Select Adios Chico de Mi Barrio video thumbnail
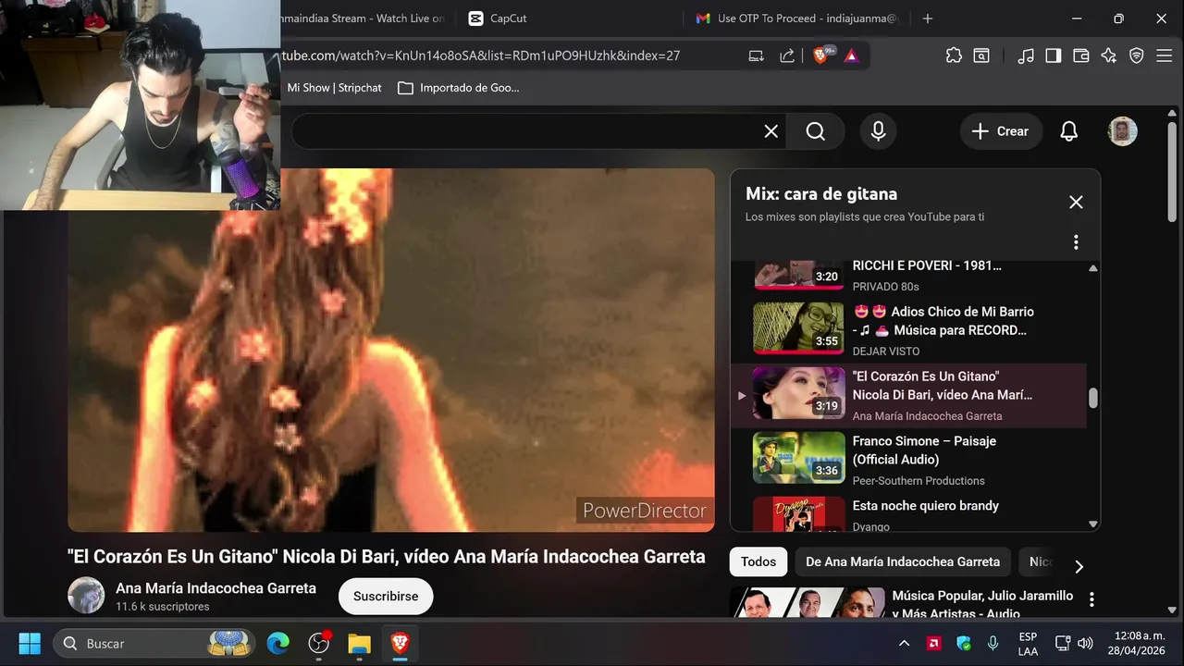The image size is (1184, 666). click(x=799, y=327)
